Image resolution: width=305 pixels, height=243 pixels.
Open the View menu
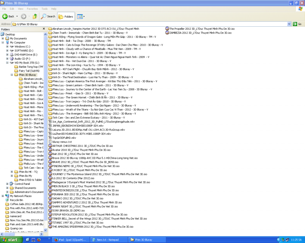21,9
